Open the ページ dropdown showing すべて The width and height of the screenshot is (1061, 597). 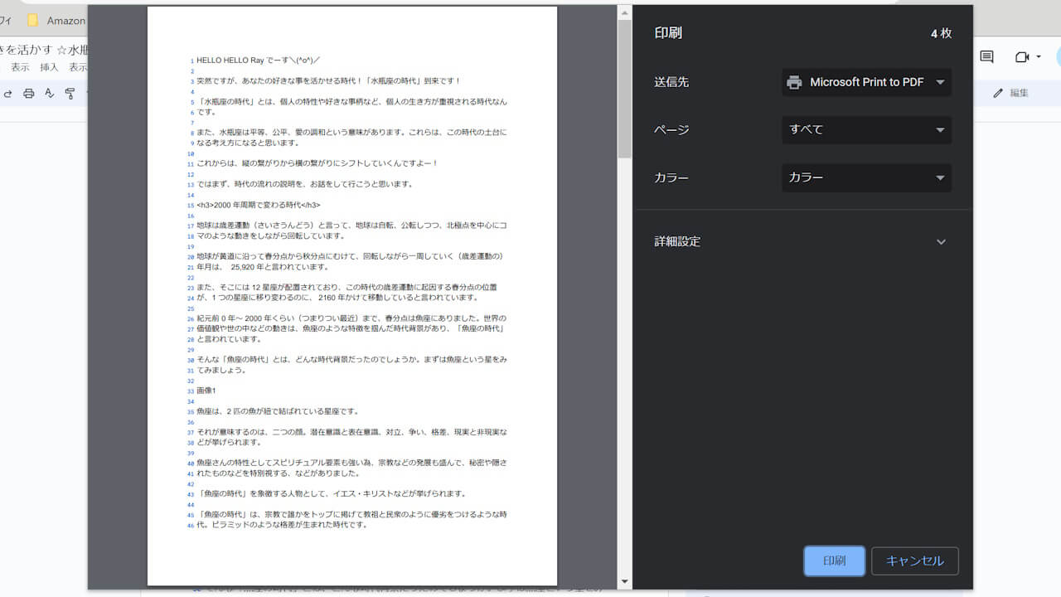point(865,130)
